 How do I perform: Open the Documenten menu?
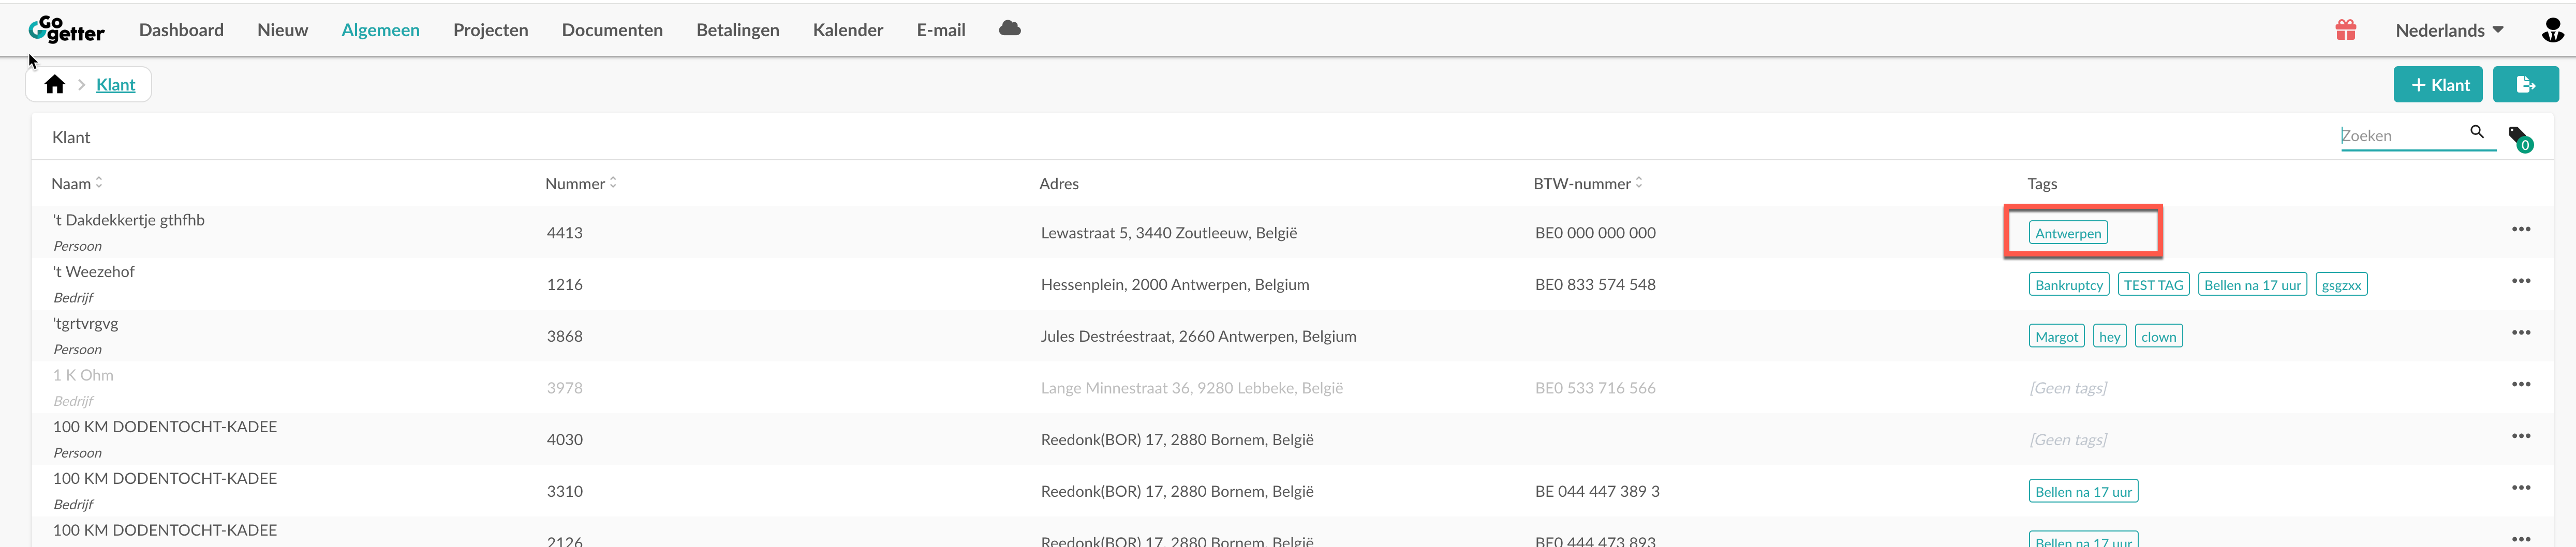pos(612,30)
